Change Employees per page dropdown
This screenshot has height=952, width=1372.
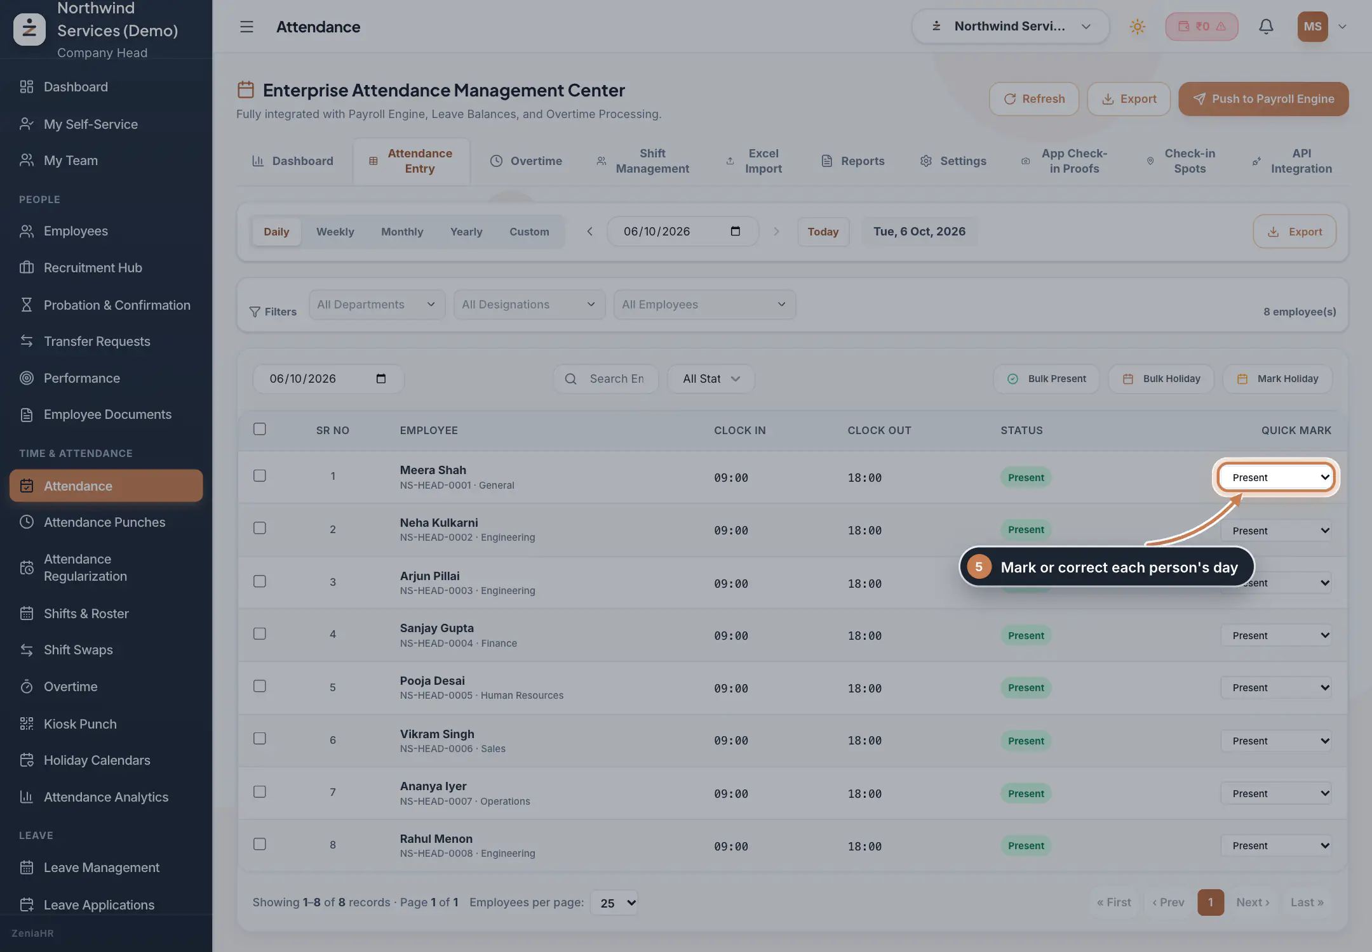tap(614, 903)
